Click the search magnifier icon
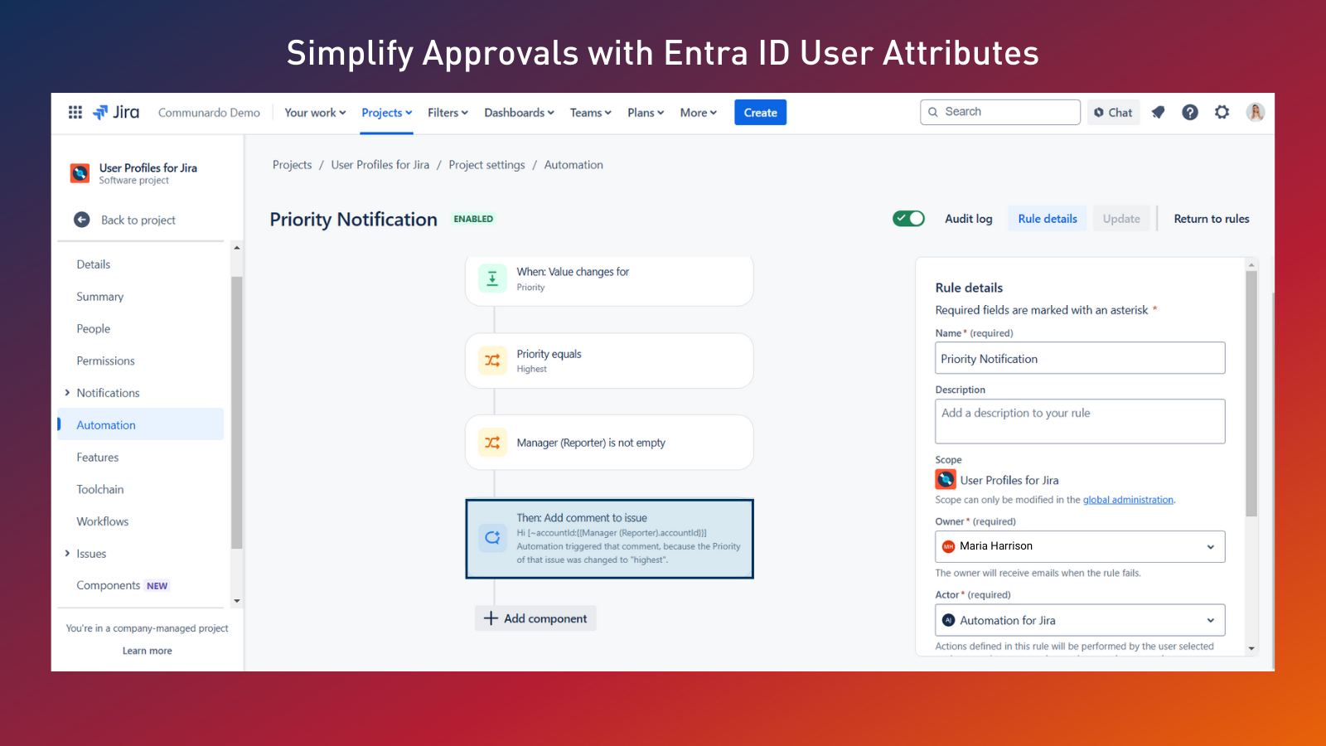Screen dimensions: 1326x746 (x=933, y=112)
